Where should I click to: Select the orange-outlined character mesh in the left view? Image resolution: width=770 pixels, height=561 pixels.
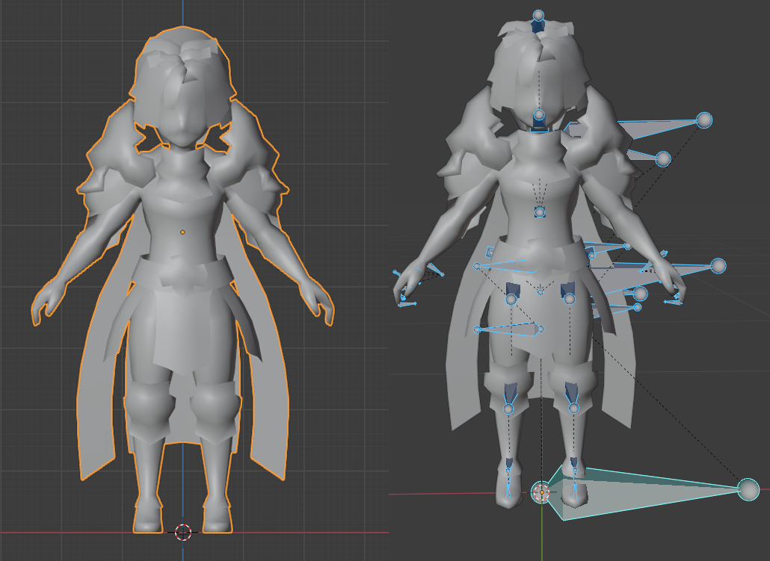182,280
